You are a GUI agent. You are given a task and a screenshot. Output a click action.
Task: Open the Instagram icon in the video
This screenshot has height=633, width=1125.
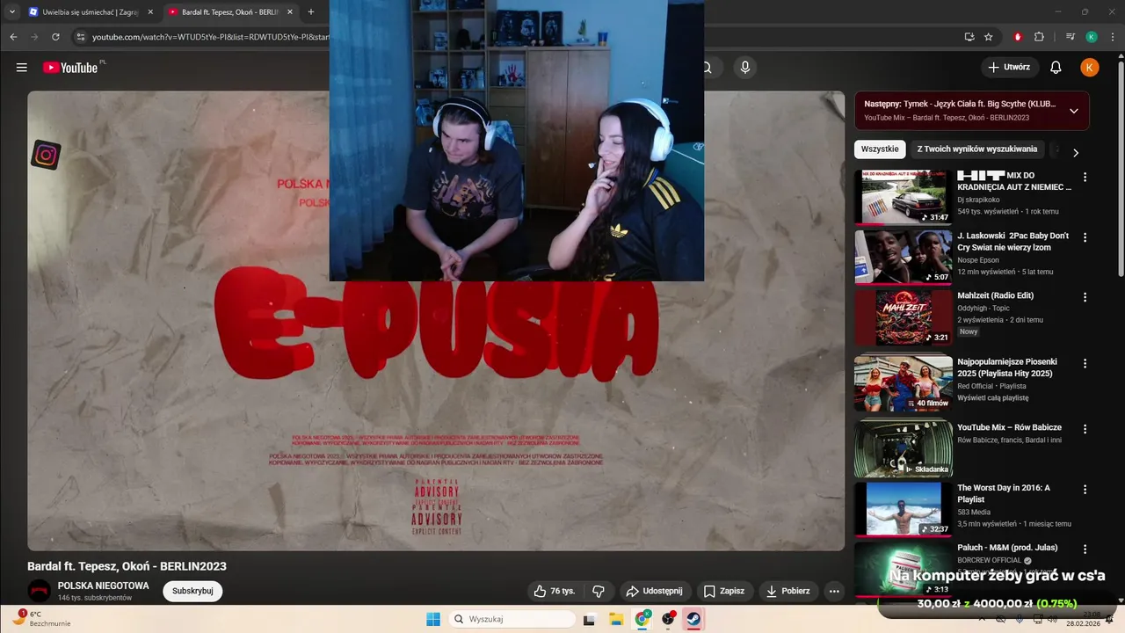46,156
